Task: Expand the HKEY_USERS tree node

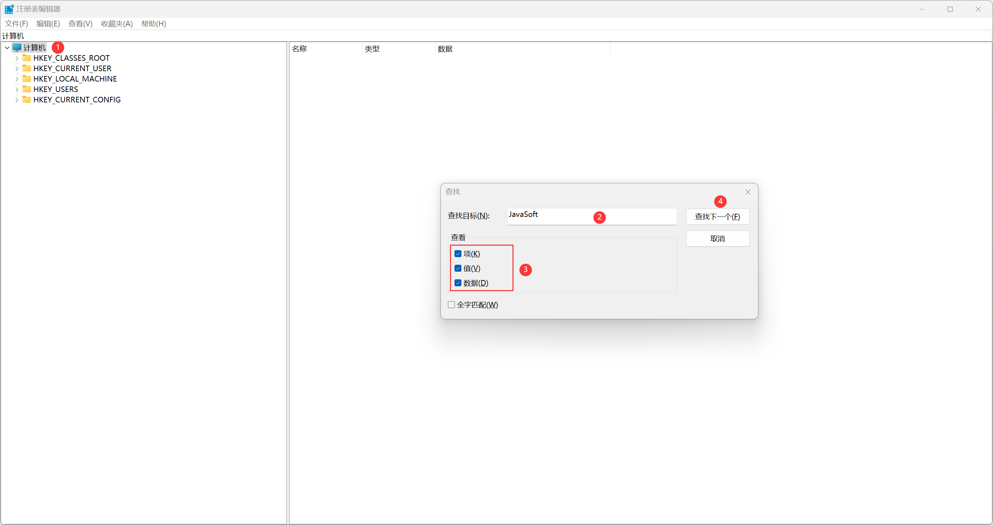Action: (x=17, y=90)
